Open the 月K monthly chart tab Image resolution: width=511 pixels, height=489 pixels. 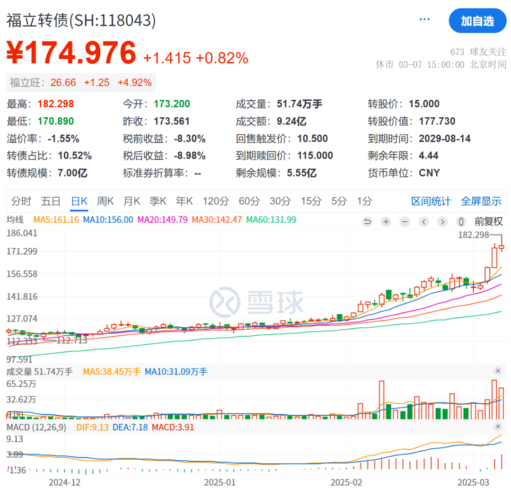(131, 201)
